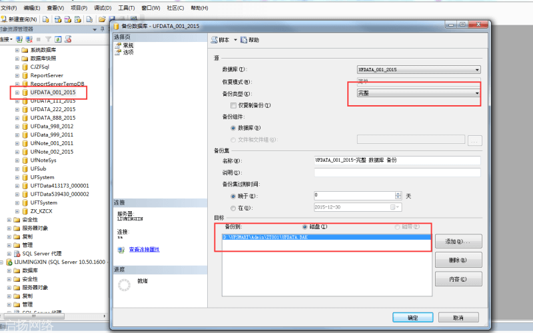533x333 pixels.
Task: Open the 查看(V) menu
Action: [55, 8]
